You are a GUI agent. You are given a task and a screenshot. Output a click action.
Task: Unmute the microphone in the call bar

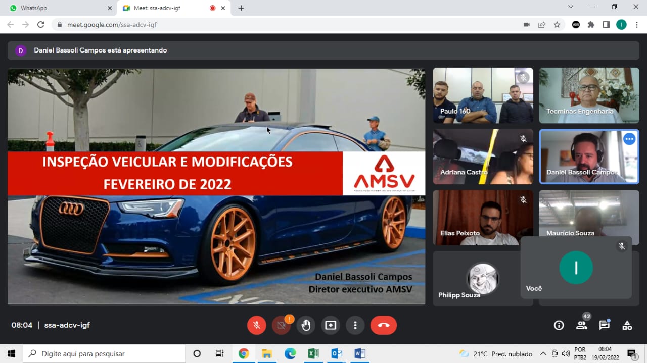pos(257,325)
